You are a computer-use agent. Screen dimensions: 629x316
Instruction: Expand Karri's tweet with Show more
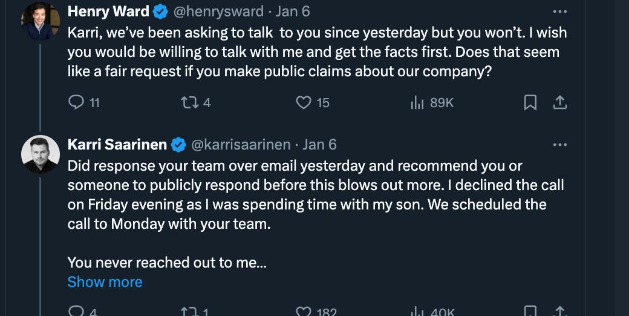click(x=105, y=281)
